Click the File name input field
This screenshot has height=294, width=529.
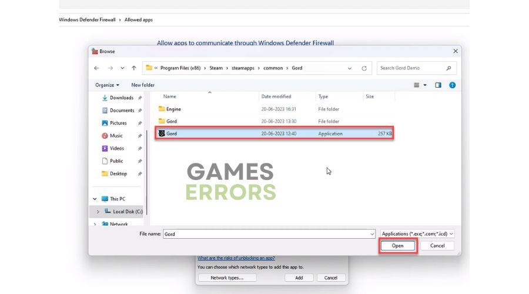tap(266, 234)
